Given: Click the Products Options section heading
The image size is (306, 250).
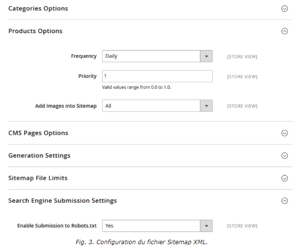Looking at the screenshot, I should pyautogui.click(x=36, y=31).
